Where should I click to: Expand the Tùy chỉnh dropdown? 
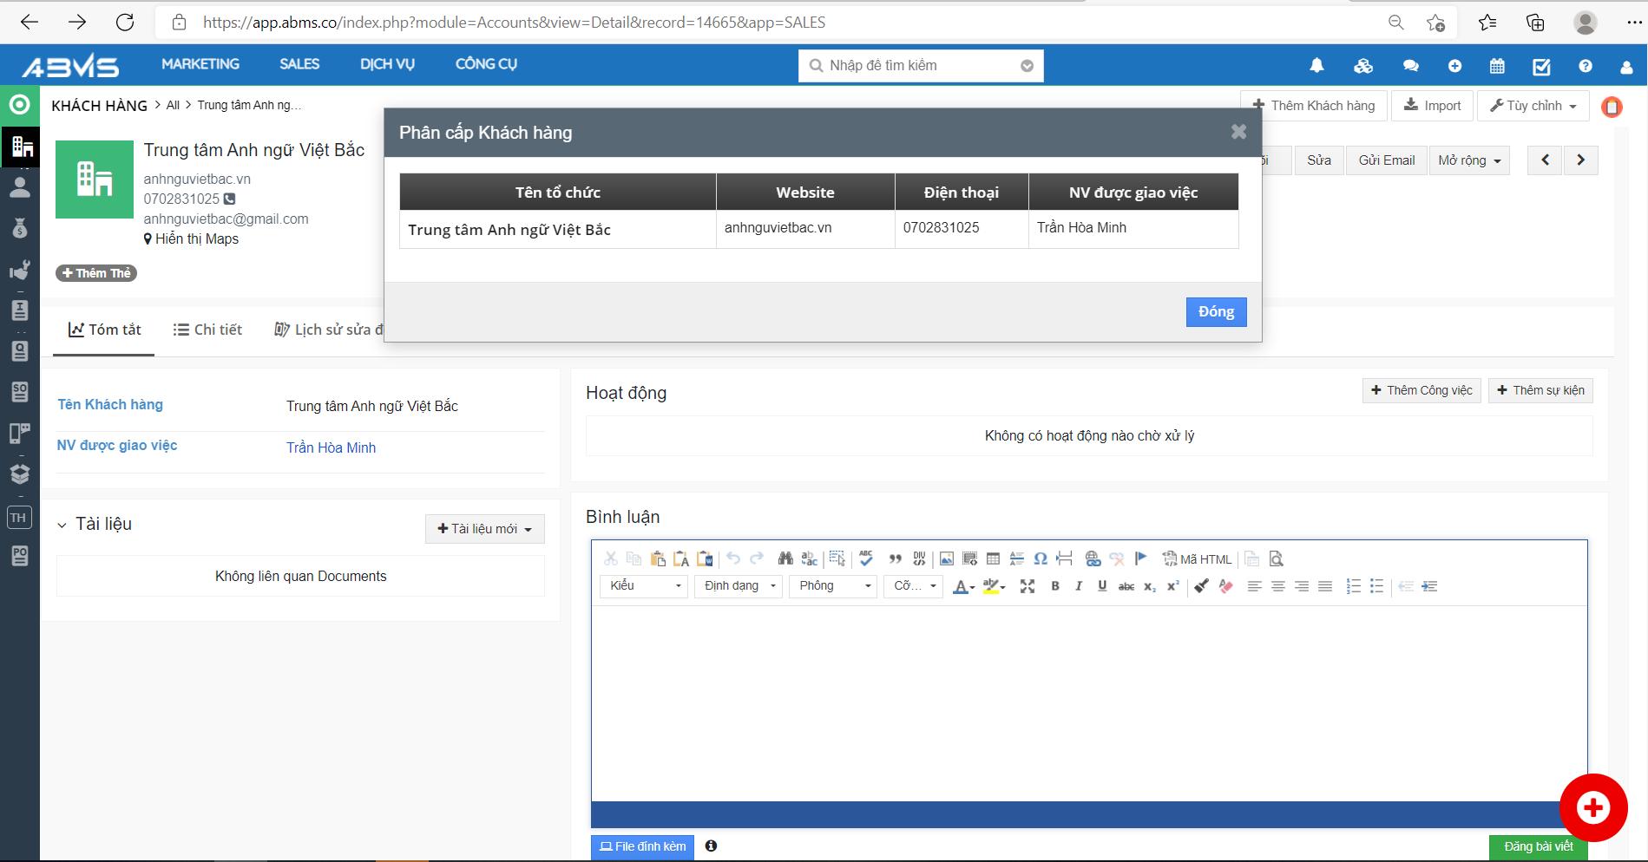click(1533, 106)
